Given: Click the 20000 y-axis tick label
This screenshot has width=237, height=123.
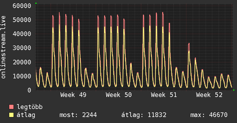Looking at the screenshot, I should click(x=22, y=62).
